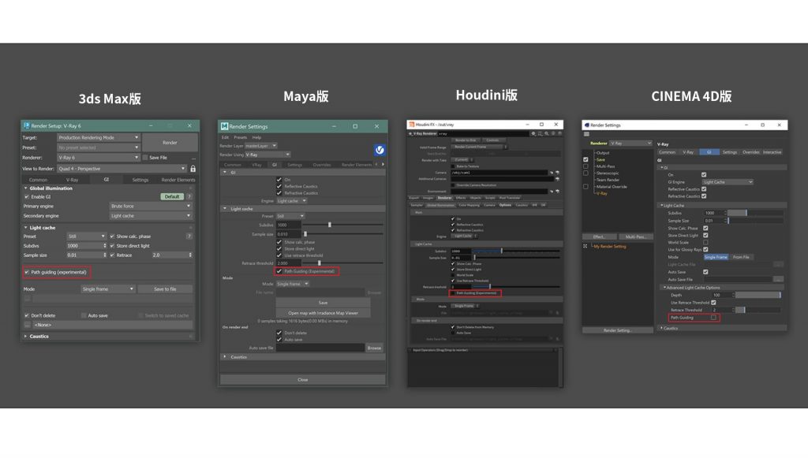
Task: Enable the Path Guiding checkbox in CINEMA 4D
Action: [713, 318]
